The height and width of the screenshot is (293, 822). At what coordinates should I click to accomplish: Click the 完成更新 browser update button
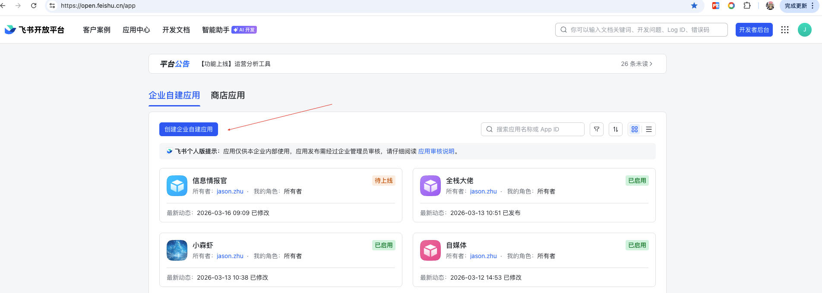(796, 6)
